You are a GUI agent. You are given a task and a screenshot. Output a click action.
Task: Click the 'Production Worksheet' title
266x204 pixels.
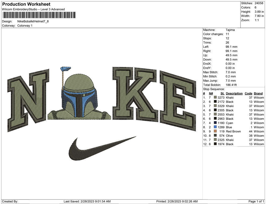pos(26,4)
